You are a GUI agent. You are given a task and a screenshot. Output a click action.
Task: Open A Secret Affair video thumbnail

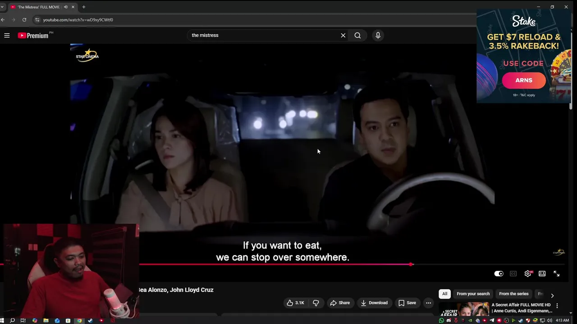(x=464, y=310)
